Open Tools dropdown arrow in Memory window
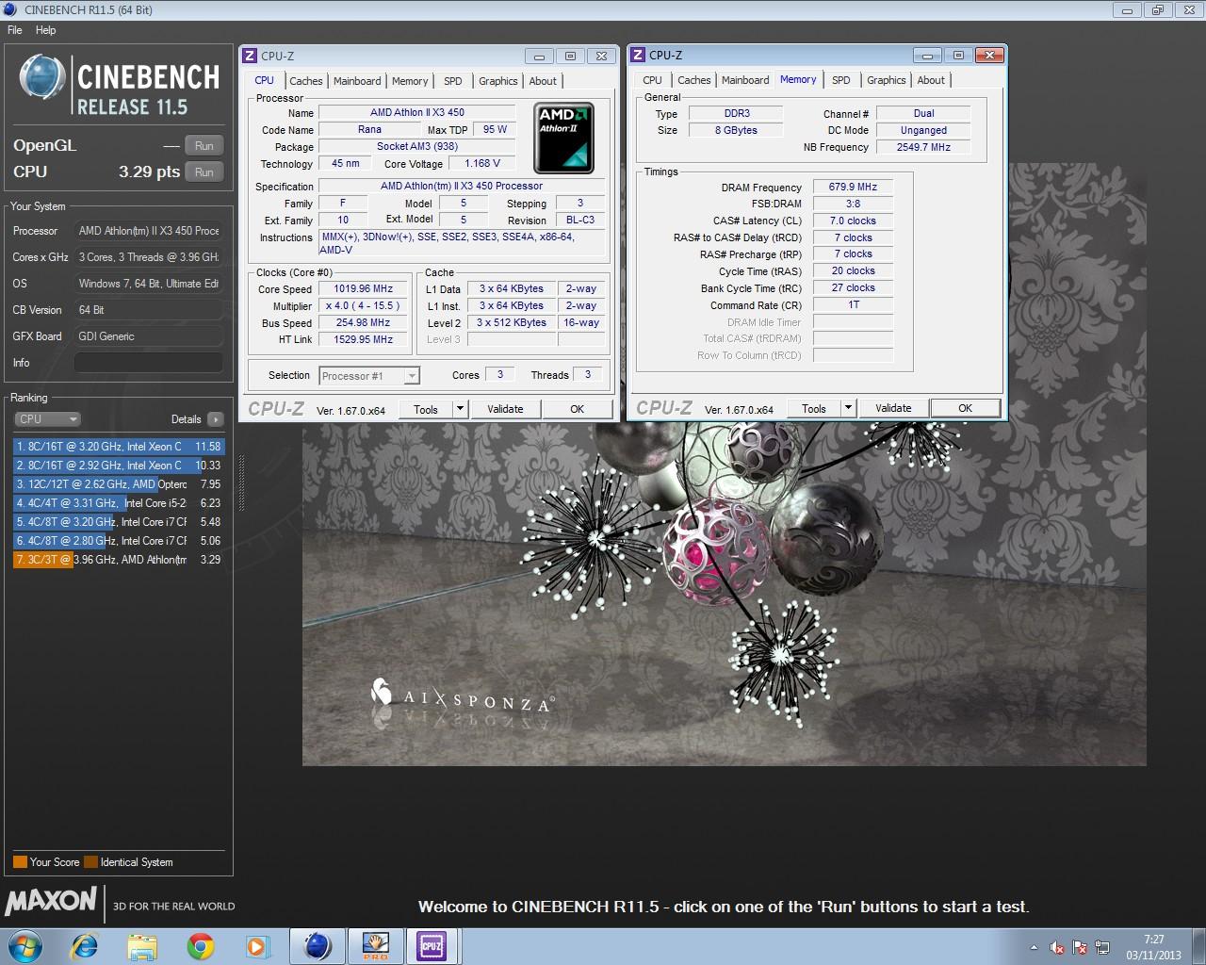 click(848, 408)
